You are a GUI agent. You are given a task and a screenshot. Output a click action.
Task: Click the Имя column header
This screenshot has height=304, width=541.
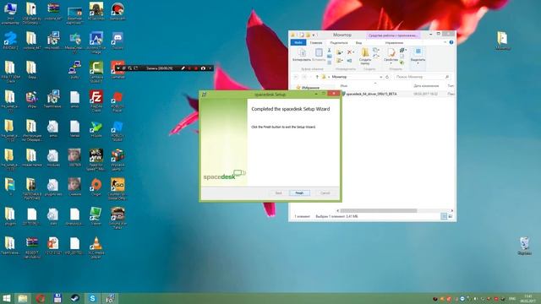click(x=344, y=85)
